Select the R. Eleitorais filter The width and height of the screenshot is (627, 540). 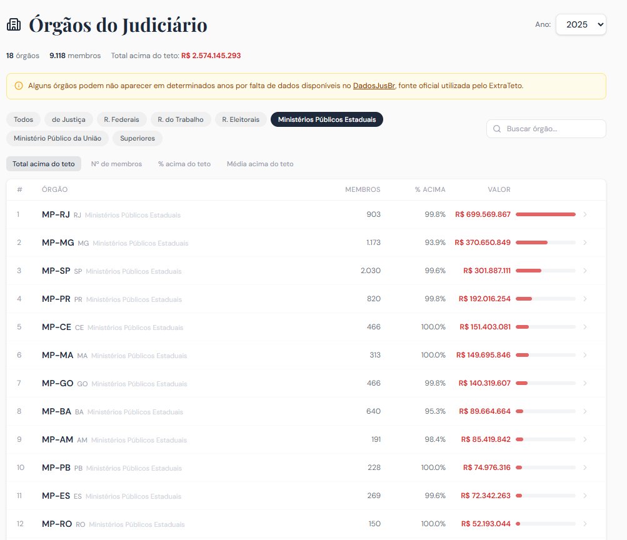241,119
